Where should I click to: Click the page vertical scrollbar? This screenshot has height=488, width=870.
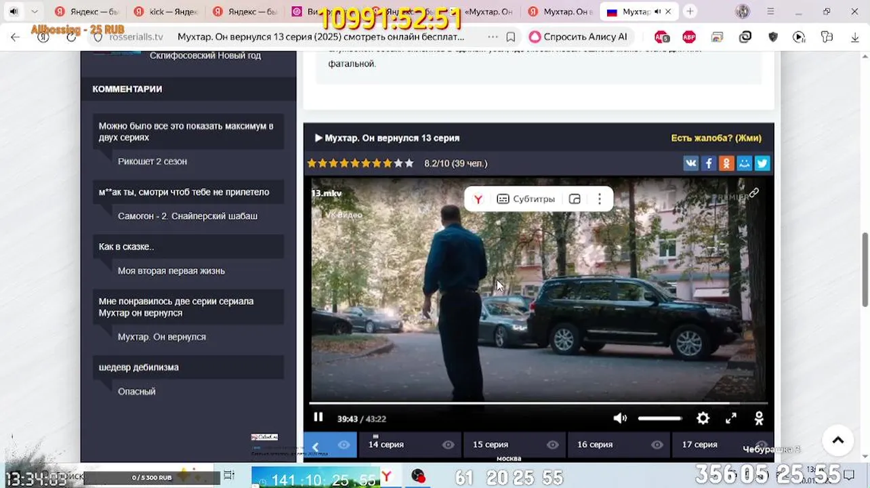pyautogui.click(x=865, y=268)
